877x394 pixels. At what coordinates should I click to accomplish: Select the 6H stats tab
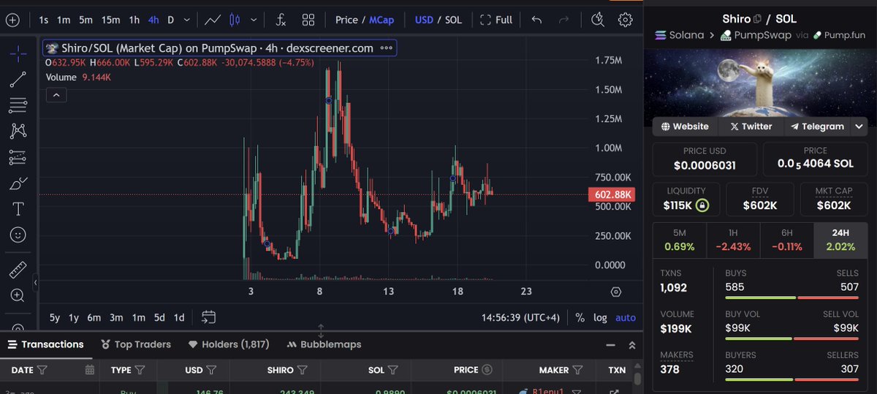pos(787,240)
